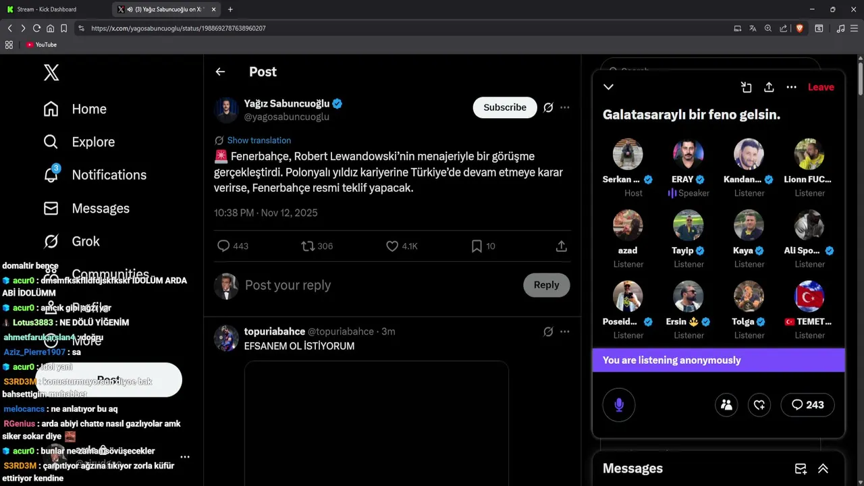
Task: Click Grok icon next to Subscribe button
Action: tap(548, 107)
